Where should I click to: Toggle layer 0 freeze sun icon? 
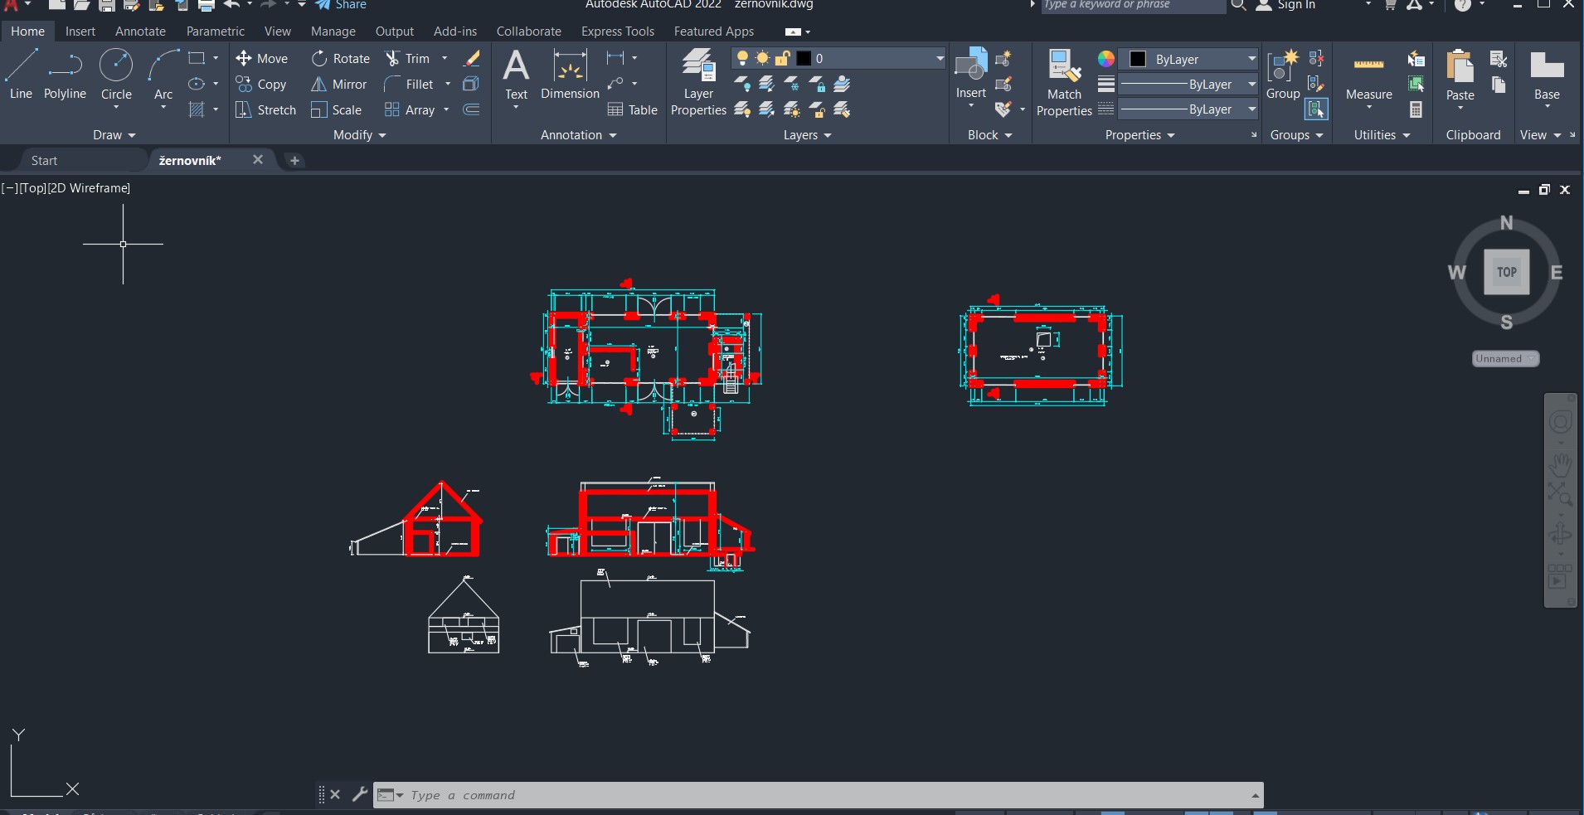coord(762,58)
